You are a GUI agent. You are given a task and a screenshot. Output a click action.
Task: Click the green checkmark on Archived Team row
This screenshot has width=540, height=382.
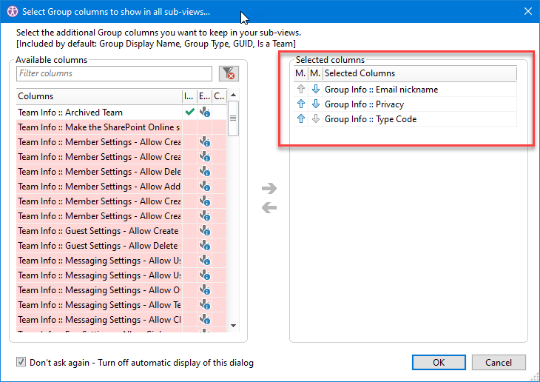189,113
